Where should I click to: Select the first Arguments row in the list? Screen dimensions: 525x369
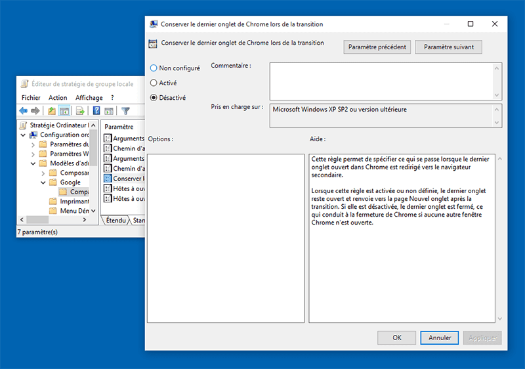click(124, 139)
